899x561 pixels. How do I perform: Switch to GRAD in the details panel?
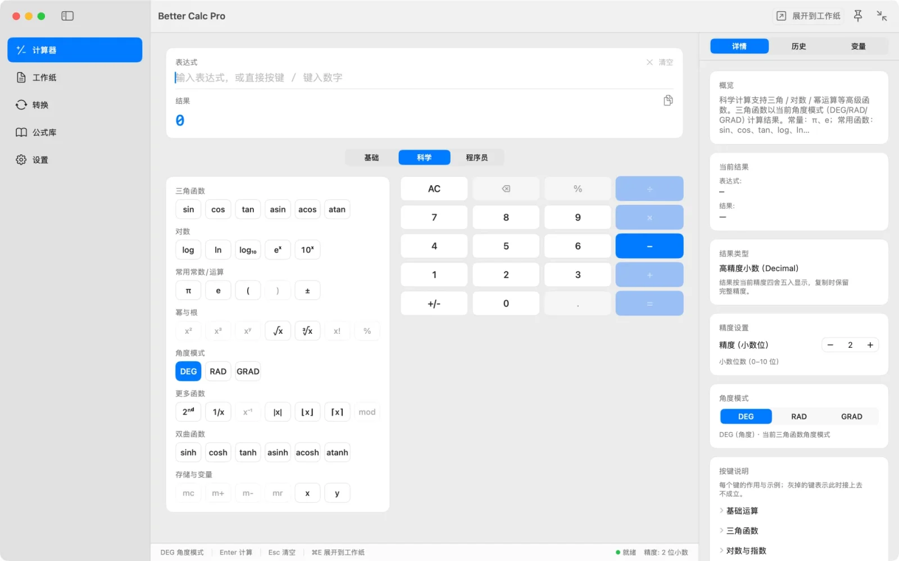(x=851, y=416)
